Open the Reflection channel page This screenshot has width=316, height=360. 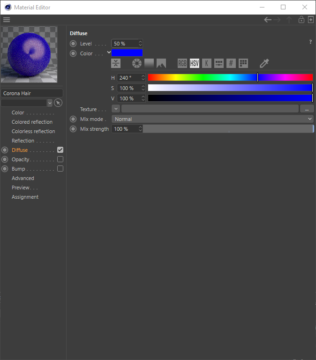pyautogui.click(x=23, y=141)
